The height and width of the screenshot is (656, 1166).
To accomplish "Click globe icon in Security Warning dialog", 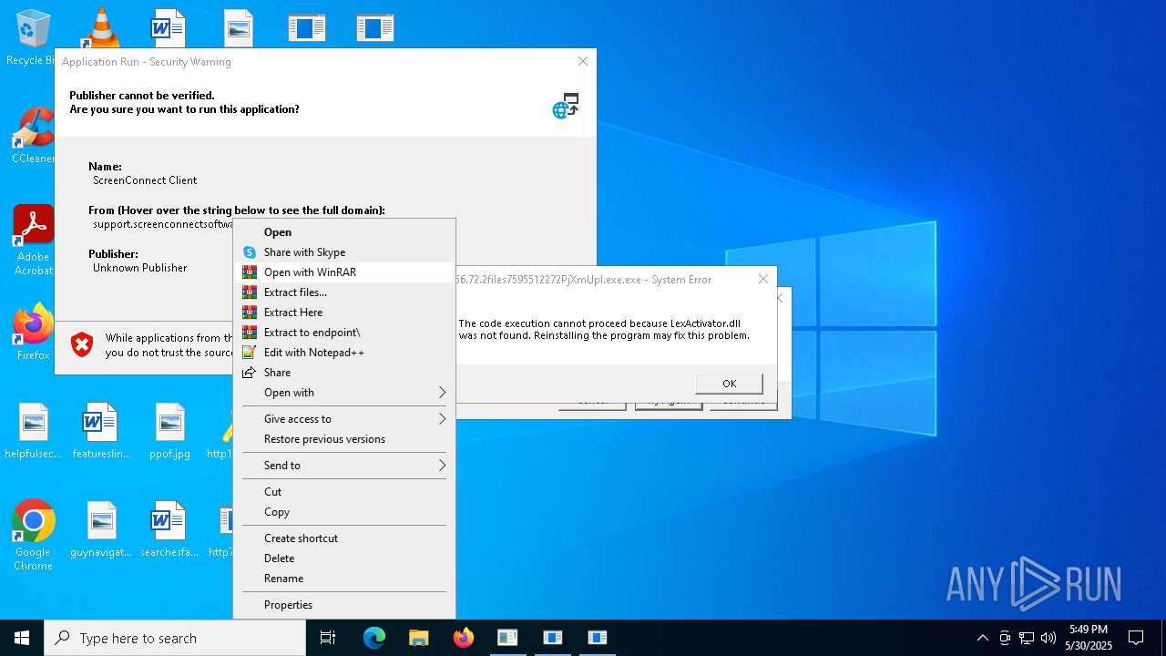I will 566,106.
